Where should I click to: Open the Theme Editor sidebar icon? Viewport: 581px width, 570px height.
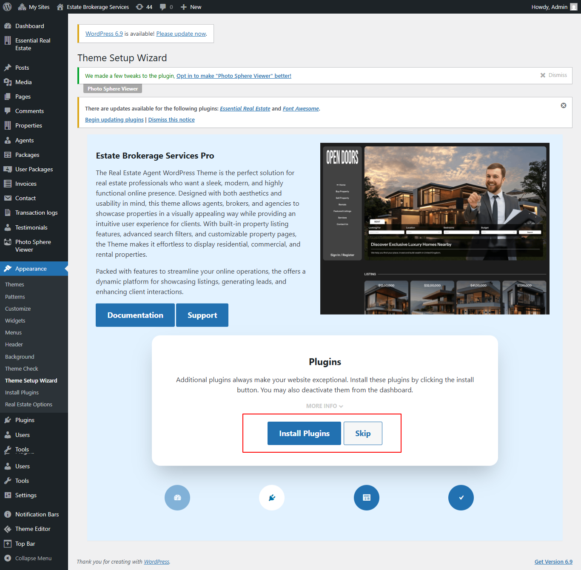click(9, 529)
